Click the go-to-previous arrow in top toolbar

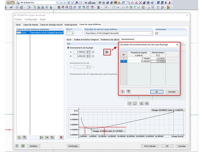tap(61, 3)
